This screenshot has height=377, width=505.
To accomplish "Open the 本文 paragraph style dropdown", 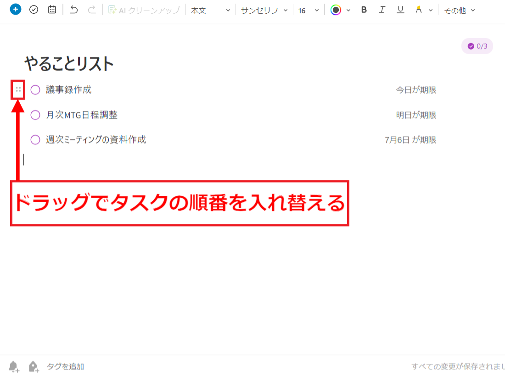I will point(210,10).
